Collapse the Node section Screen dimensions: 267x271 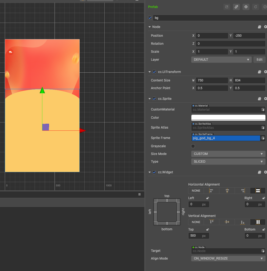[x=150, y=27]
